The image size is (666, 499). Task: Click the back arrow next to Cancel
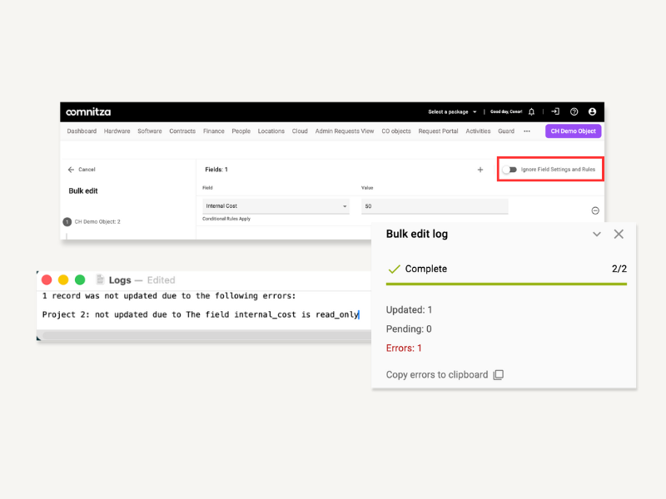point(71,170)
